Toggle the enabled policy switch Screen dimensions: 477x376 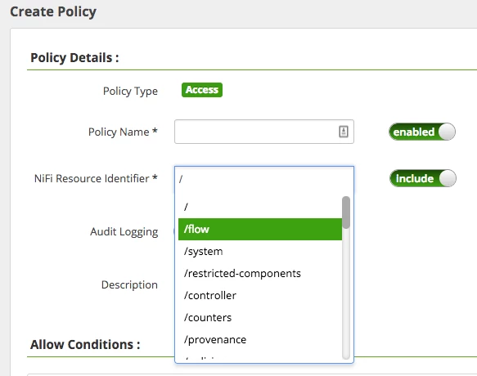pyautogui.click(x=422, y=132)
